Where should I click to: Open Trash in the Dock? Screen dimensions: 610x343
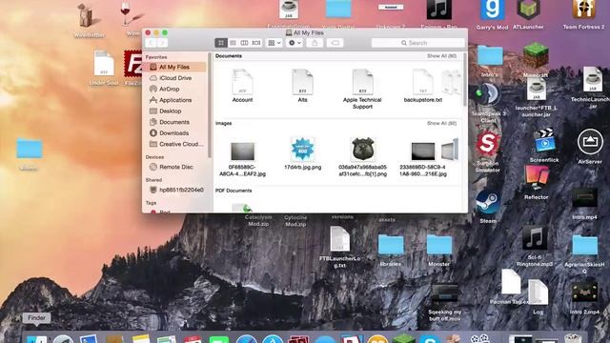click(573, 338)
